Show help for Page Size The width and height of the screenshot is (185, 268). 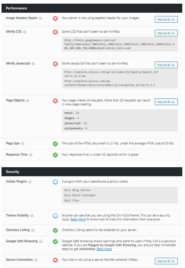click(x=23, y=144)
